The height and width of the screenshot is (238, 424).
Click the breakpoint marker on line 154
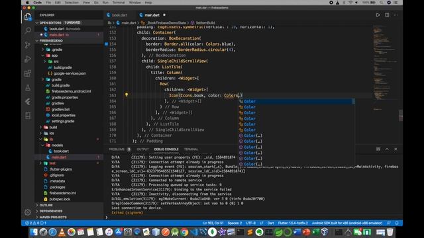106,44
